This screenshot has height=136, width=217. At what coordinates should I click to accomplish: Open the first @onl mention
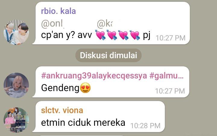[52, 24]
